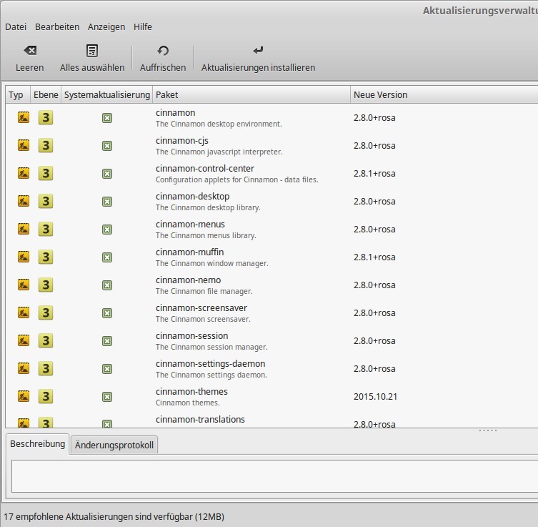Image resolution: width=538 pixels, height=527 pixels.
Task: Click the pane divider handle dots
Action: click(x=488, y=430)
